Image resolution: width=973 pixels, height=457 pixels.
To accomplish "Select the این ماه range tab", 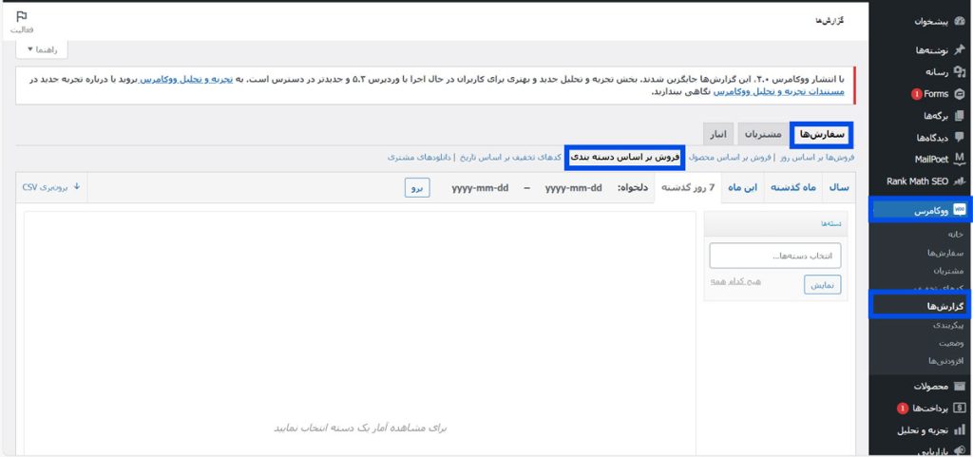I will click(742, 187).
